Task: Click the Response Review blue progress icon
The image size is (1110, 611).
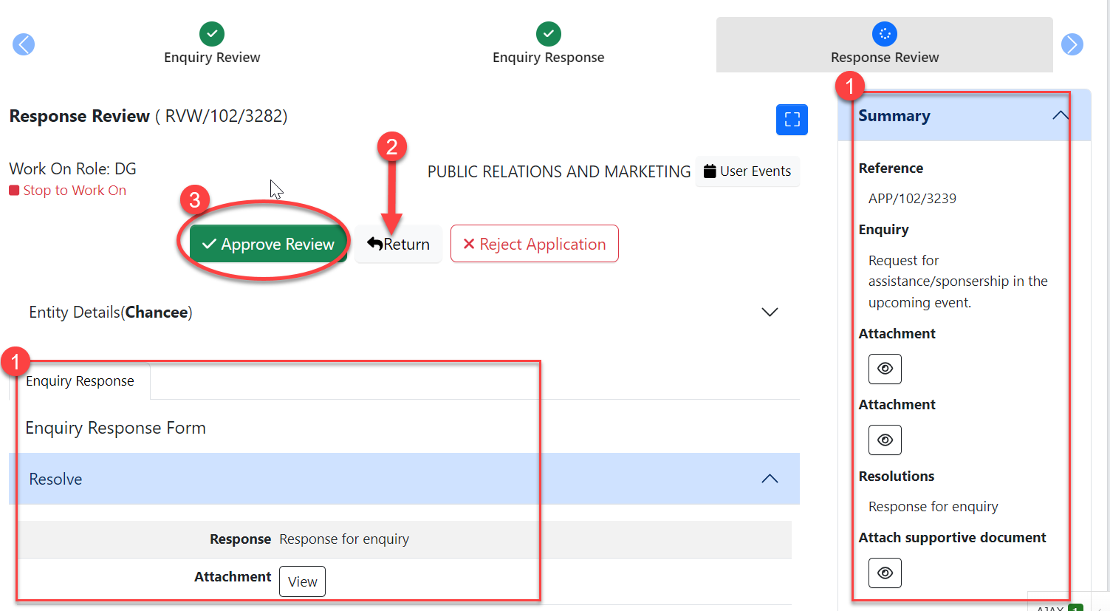Action: (x=884, y=34)
